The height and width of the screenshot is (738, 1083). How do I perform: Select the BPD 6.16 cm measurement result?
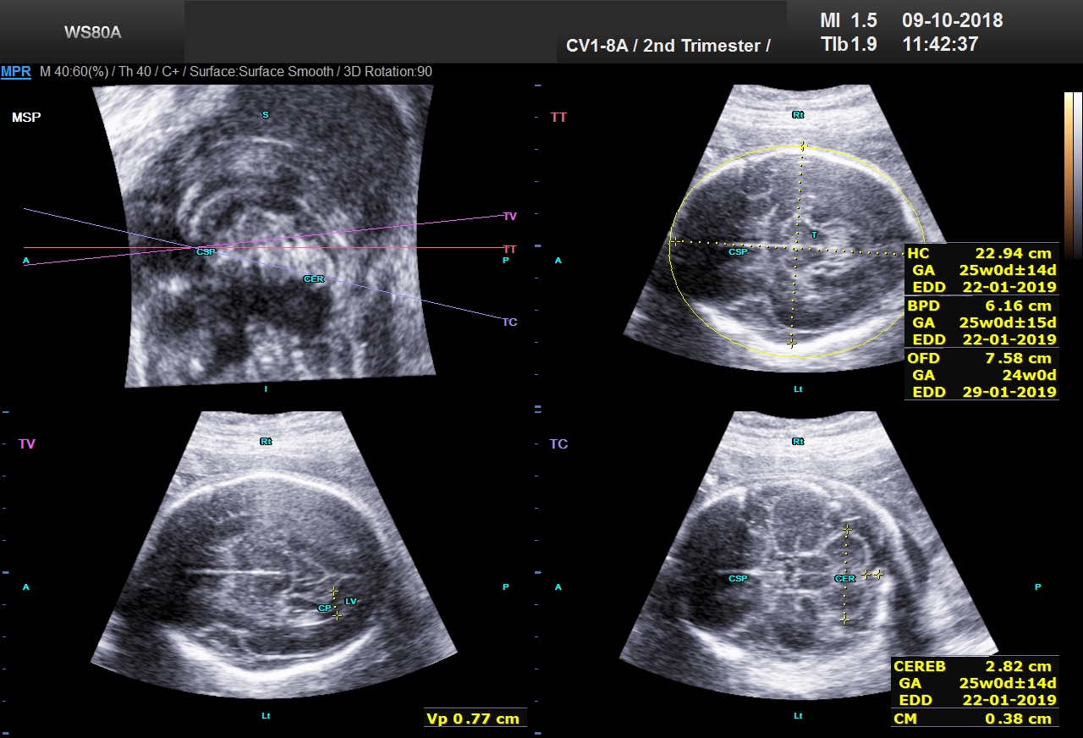[x=981, y=306]
